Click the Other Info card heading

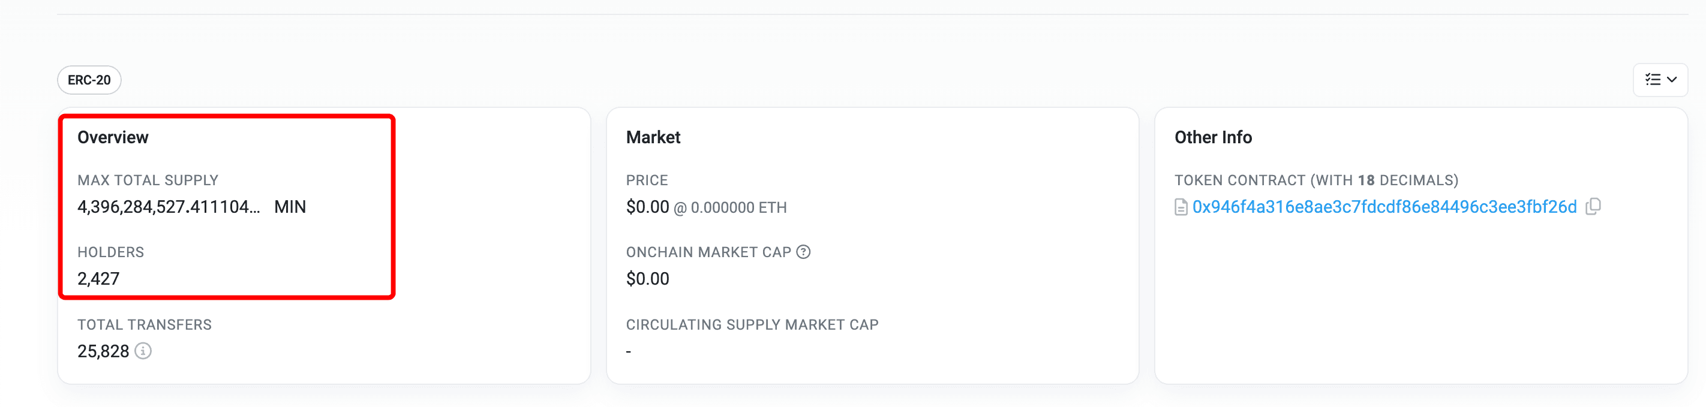pos(1214,137)
